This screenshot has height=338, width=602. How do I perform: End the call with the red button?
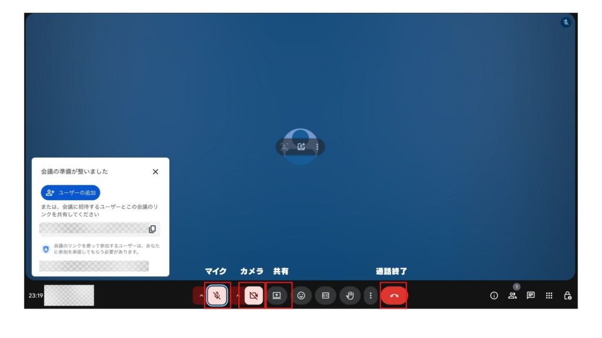(x=394, y=296)
